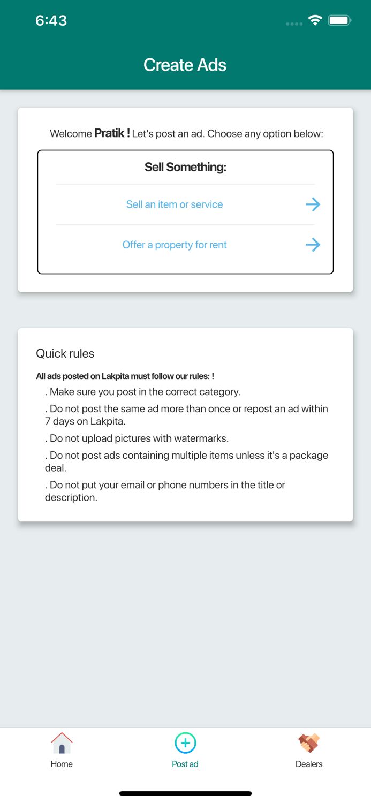Screen dimensions: 371x803
Task: Click the arrow beside Offer a property for rent
Action: click(x=313, y=245)
